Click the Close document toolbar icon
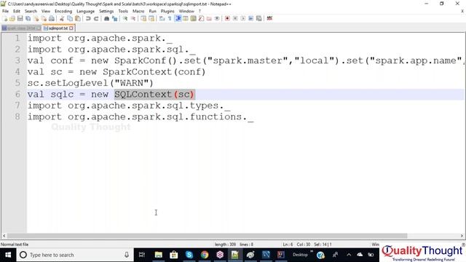 coord(36,18)
